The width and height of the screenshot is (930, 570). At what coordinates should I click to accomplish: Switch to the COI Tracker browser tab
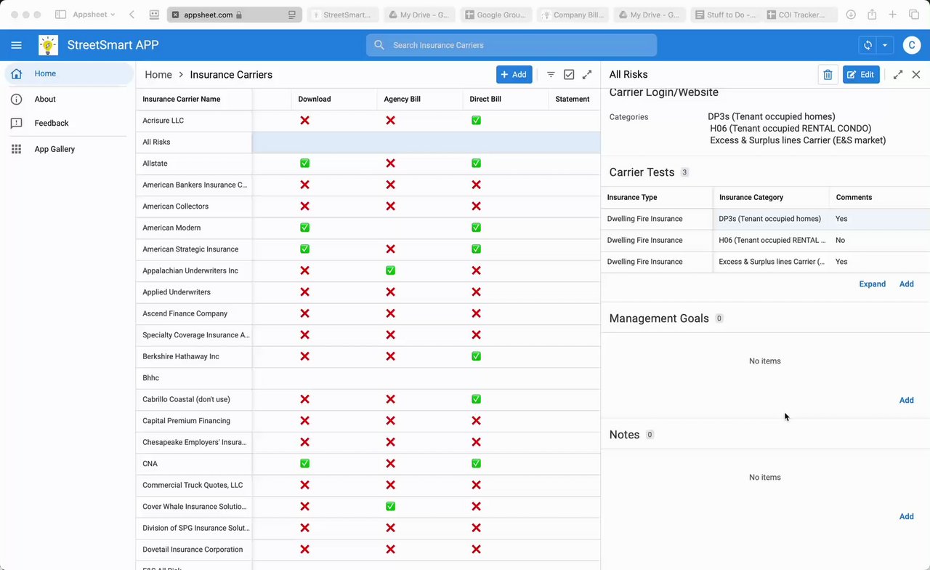coord(800,15)
